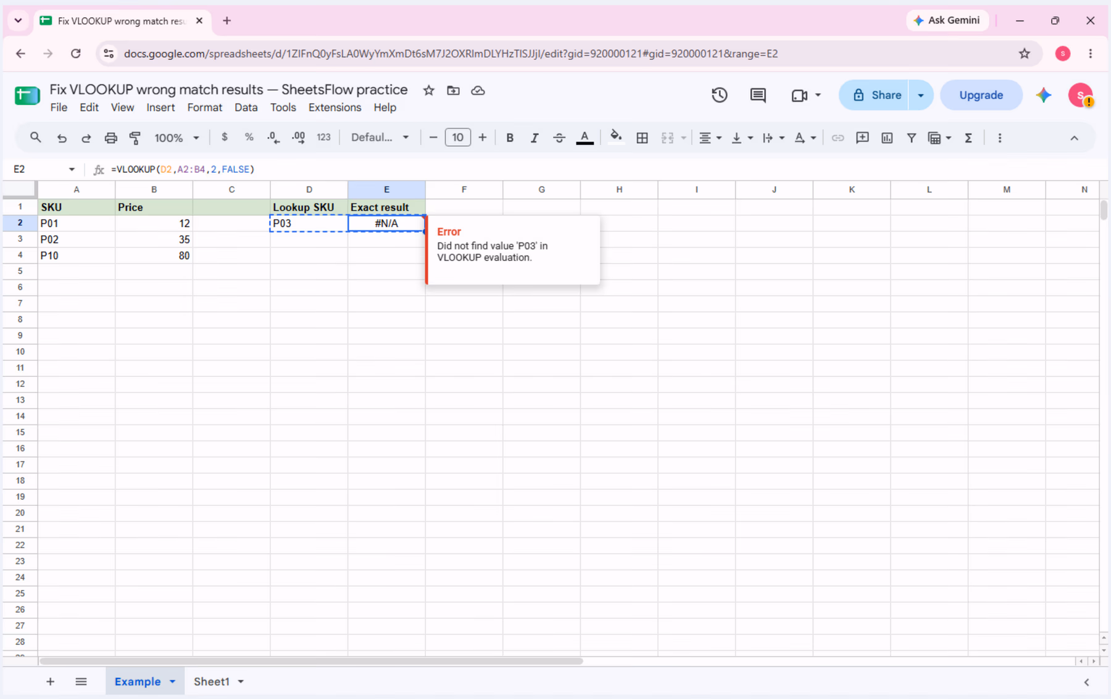Star this spreadsheet document
Screen dimensions: 1111x699
428,91
